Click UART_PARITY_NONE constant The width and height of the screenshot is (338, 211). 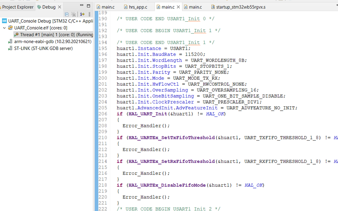point(203,72)
